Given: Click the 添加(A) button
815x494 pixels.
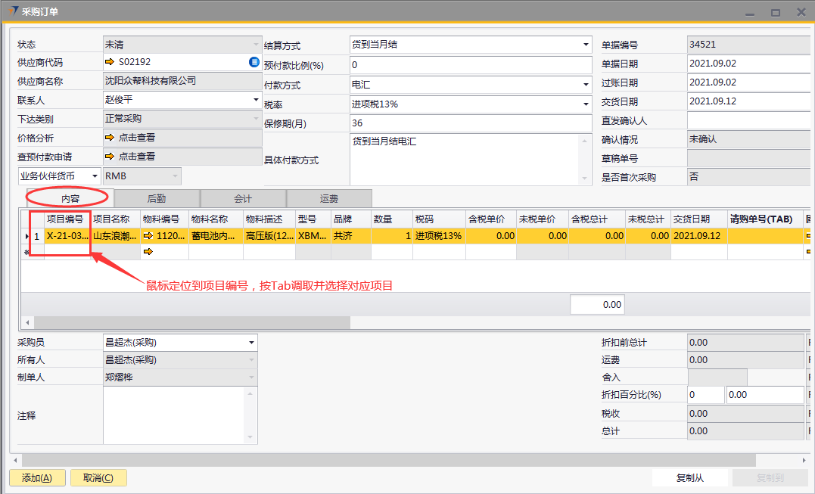Looking at the screenshot, I should 36,478.
